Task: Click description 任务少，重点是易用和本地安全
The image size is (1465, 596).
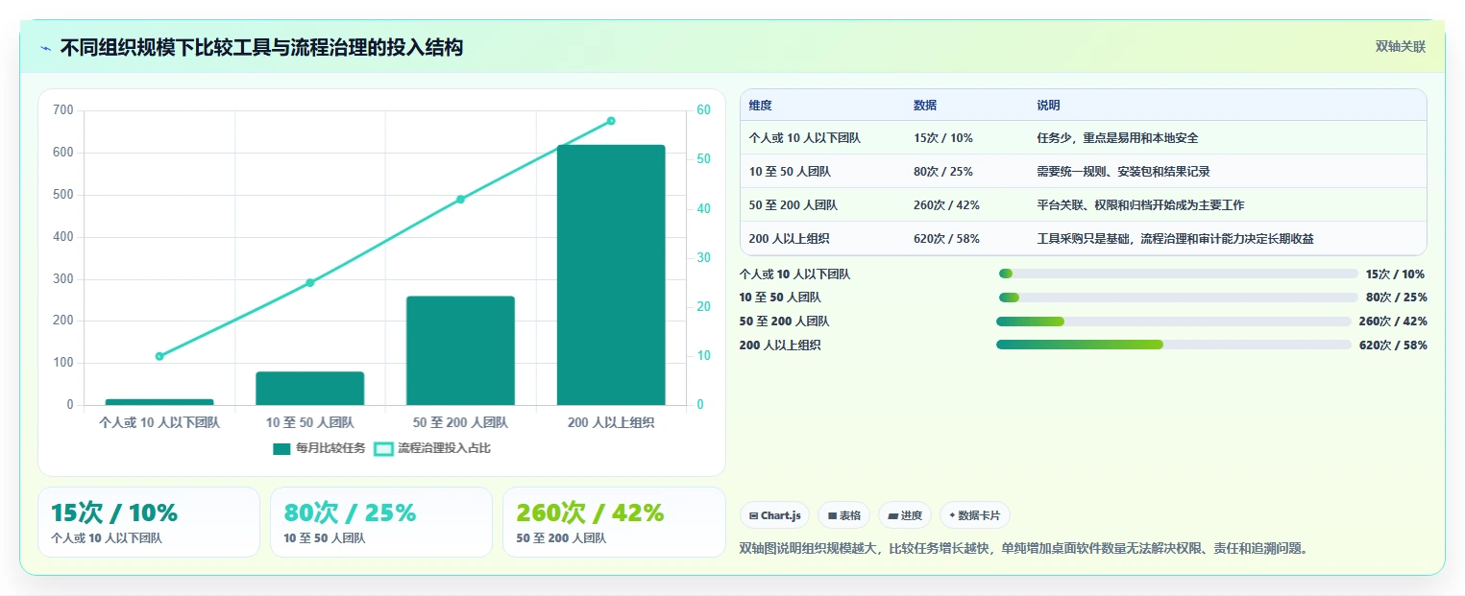Action: point(1117,138)
